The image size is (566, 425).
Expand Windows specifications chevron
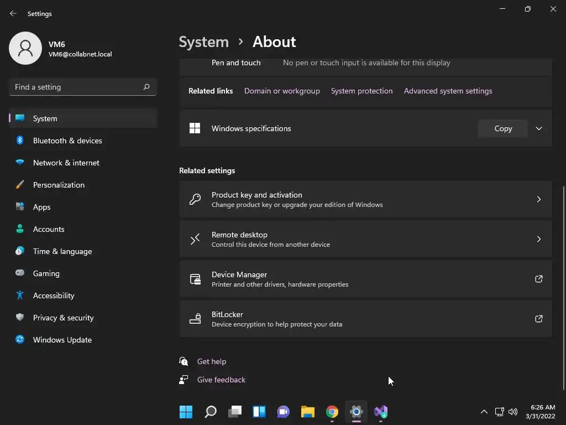coord(538,128)
